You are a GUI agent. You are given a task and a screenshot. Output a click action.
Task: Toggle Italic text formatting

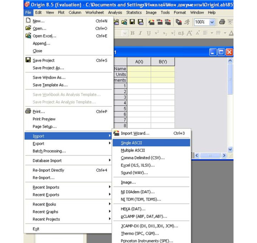[140, 33]
